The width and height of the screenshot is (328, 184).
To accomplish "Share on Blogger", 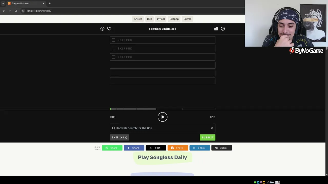I will [178, 148].
